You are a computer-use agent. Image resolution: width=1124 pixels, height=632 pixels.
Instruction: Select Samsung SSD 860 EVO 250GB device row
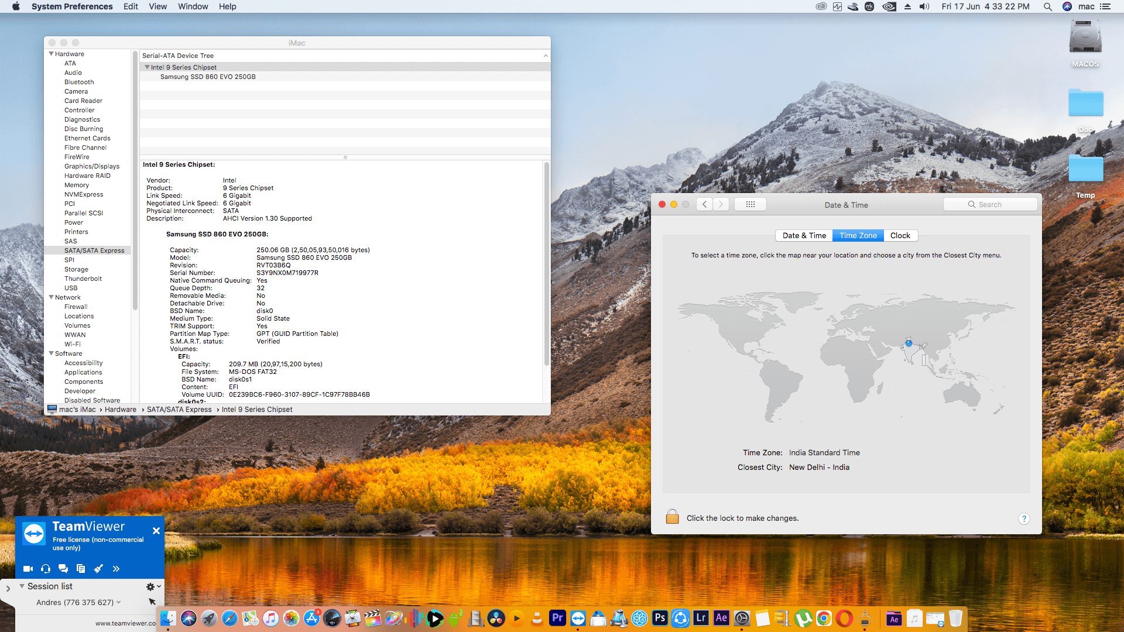pos(208,77)
